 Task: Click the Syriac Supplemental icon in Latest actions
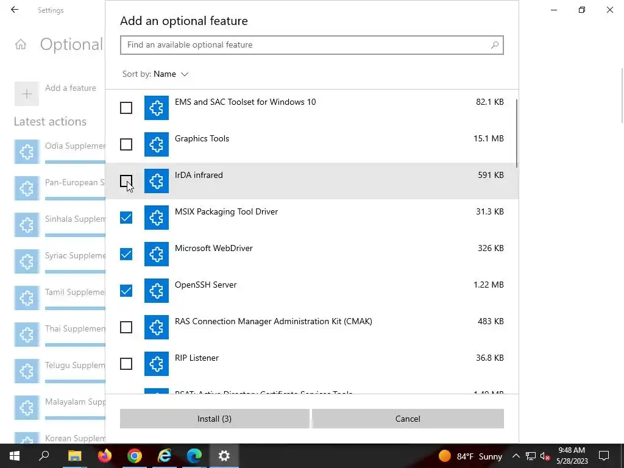tap(27, 261)
